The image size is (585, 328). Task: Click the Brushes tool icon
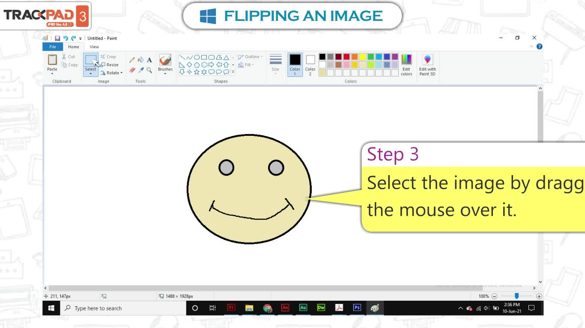tap(165, 60)
